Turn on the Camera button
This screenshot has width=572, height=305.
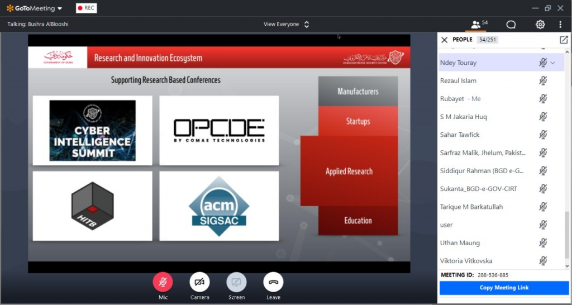click(x=199, y=282)
